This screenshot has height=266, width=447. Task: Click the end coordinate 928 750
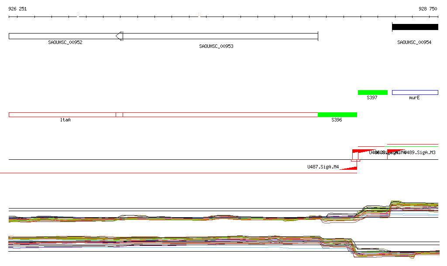[x=428, y=9]
